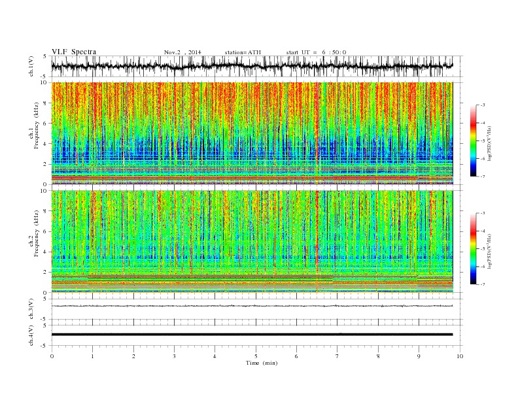Click the time axis tick label '0'

[x=52, y=356]
